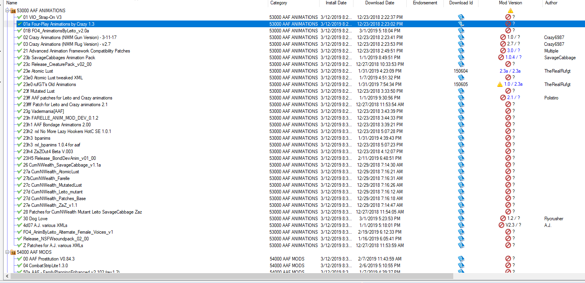Sort by the Endorsement column header

coord(425,3)
